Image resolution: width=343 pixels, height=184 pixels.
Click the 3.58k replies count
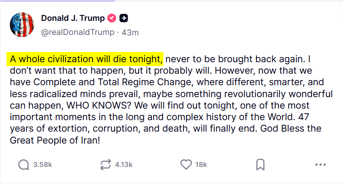[43, 165]
